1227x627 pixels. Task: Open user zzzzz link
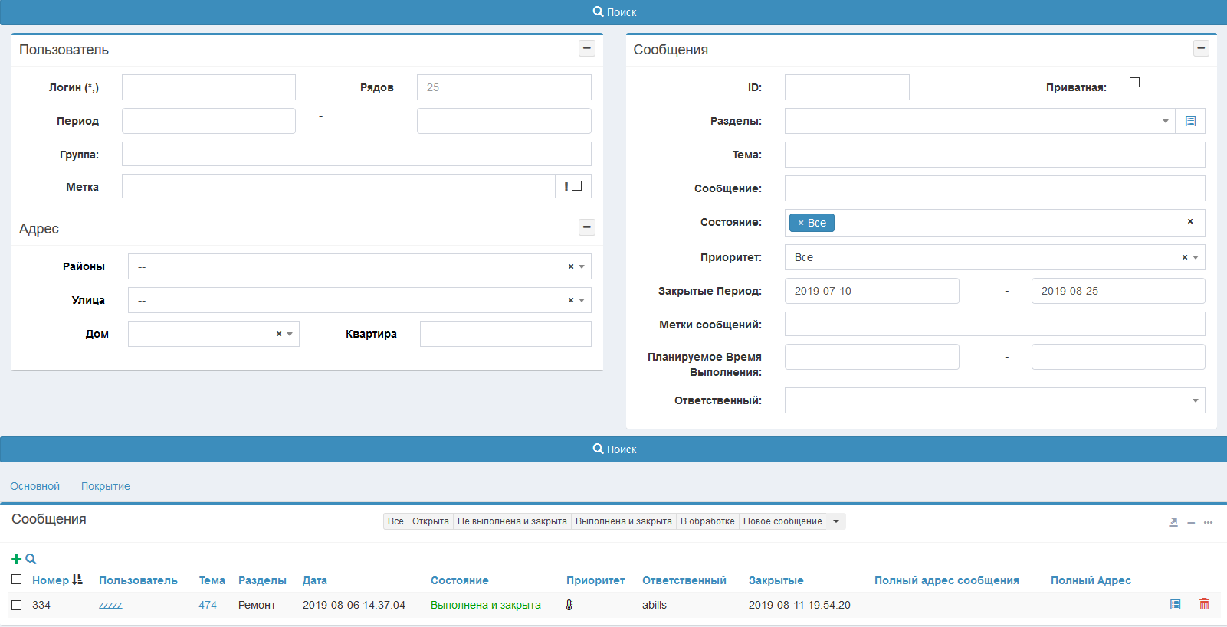[x=110, y=606]
